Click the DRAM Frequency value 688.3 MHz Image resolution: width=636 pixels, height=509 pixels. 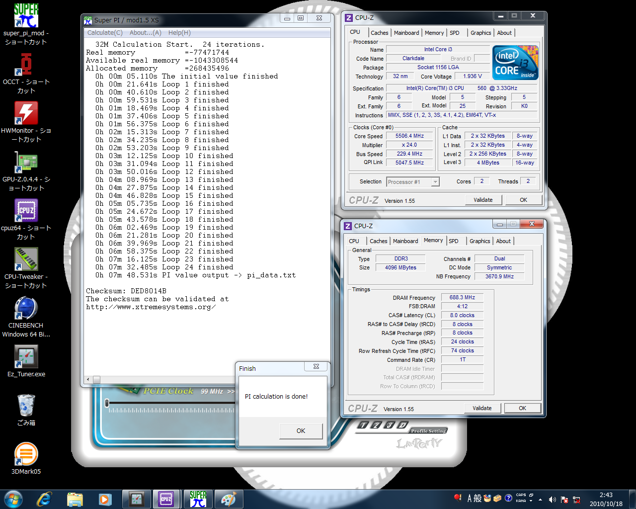[463, 298]
